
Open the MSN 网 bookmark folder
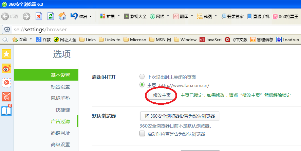(160, 40)
